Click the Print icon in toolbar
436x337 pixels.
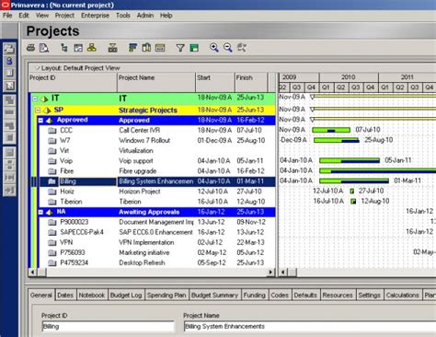(30, 48)
